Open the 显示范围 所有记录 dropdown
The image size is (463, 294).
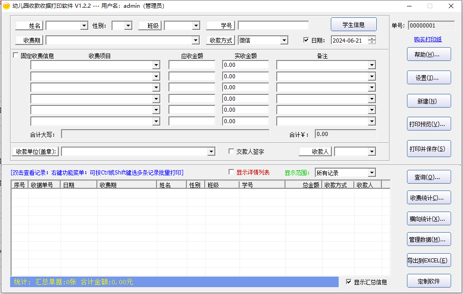(371, 173)
